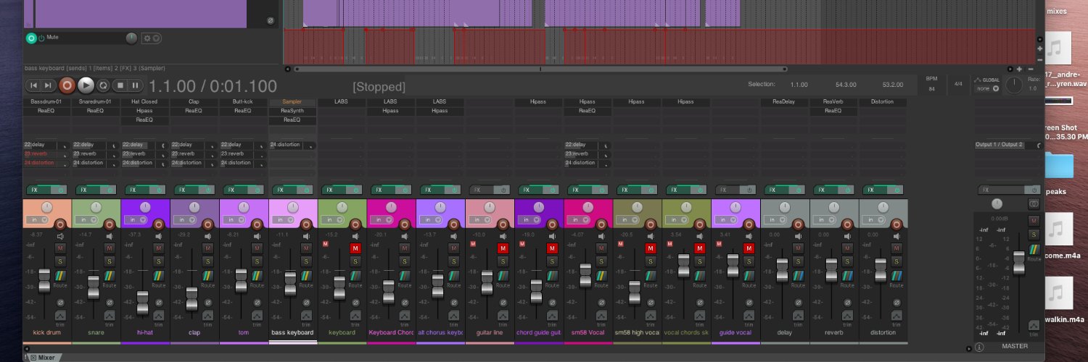Image resolution: width=1088 pixels, height=362 pixels.
Task: Record-arm the kick drum track
Action: 61,225
